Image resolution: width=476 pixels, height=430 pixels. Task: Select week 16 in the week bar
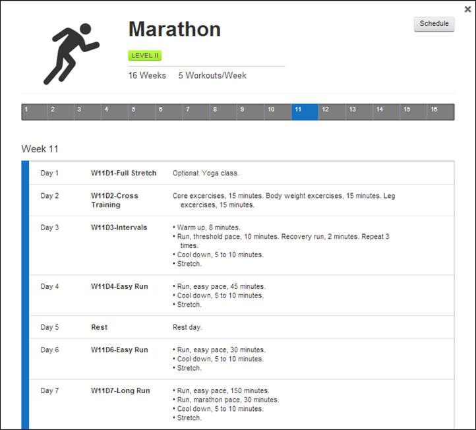tap(441, 112)
